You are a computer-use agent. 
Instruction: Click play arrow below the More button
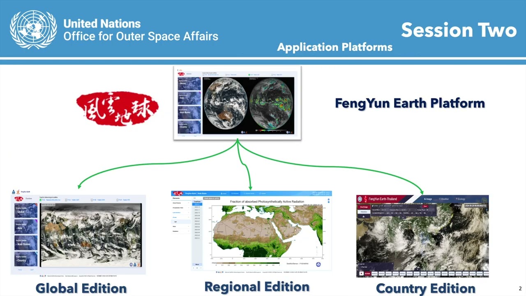tap(197, 268)
